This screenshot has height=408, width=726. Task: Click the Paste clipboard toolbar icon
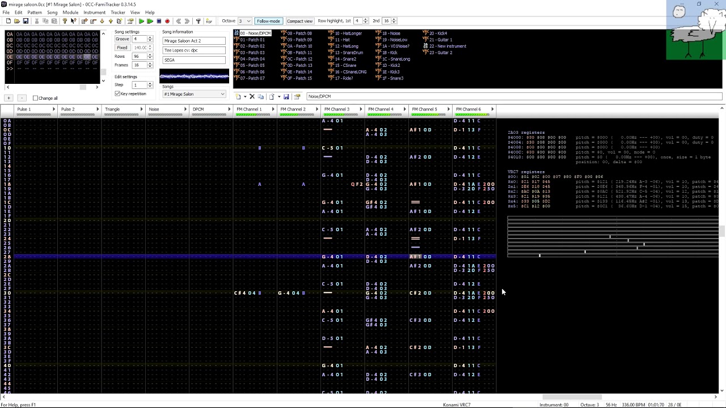54,21
